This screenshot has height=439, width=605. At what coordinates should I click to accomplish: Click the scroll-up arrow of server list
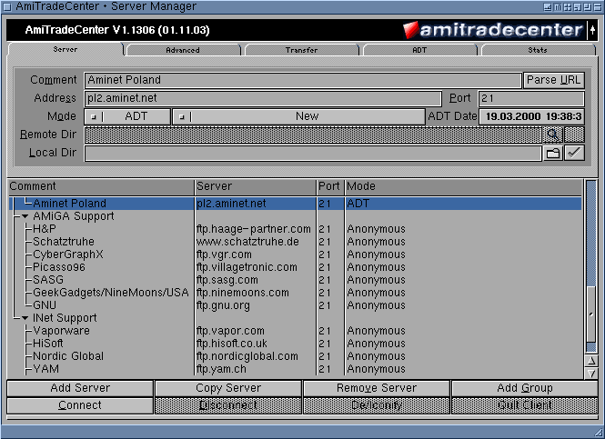(590, 361)
